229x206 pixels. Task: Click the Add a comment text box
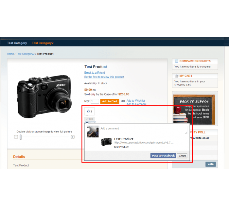[x=143, y=129]
